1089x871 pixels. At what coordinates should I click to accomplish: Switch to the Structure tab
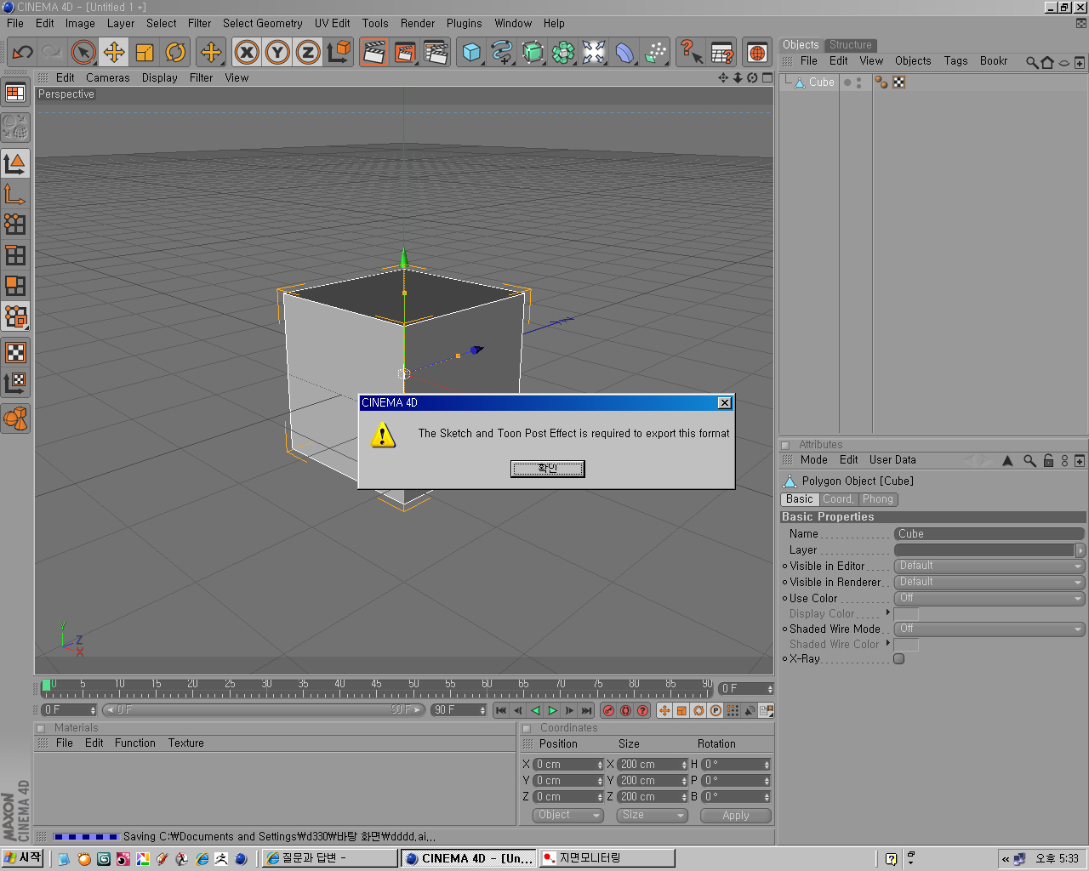(851, 45)
